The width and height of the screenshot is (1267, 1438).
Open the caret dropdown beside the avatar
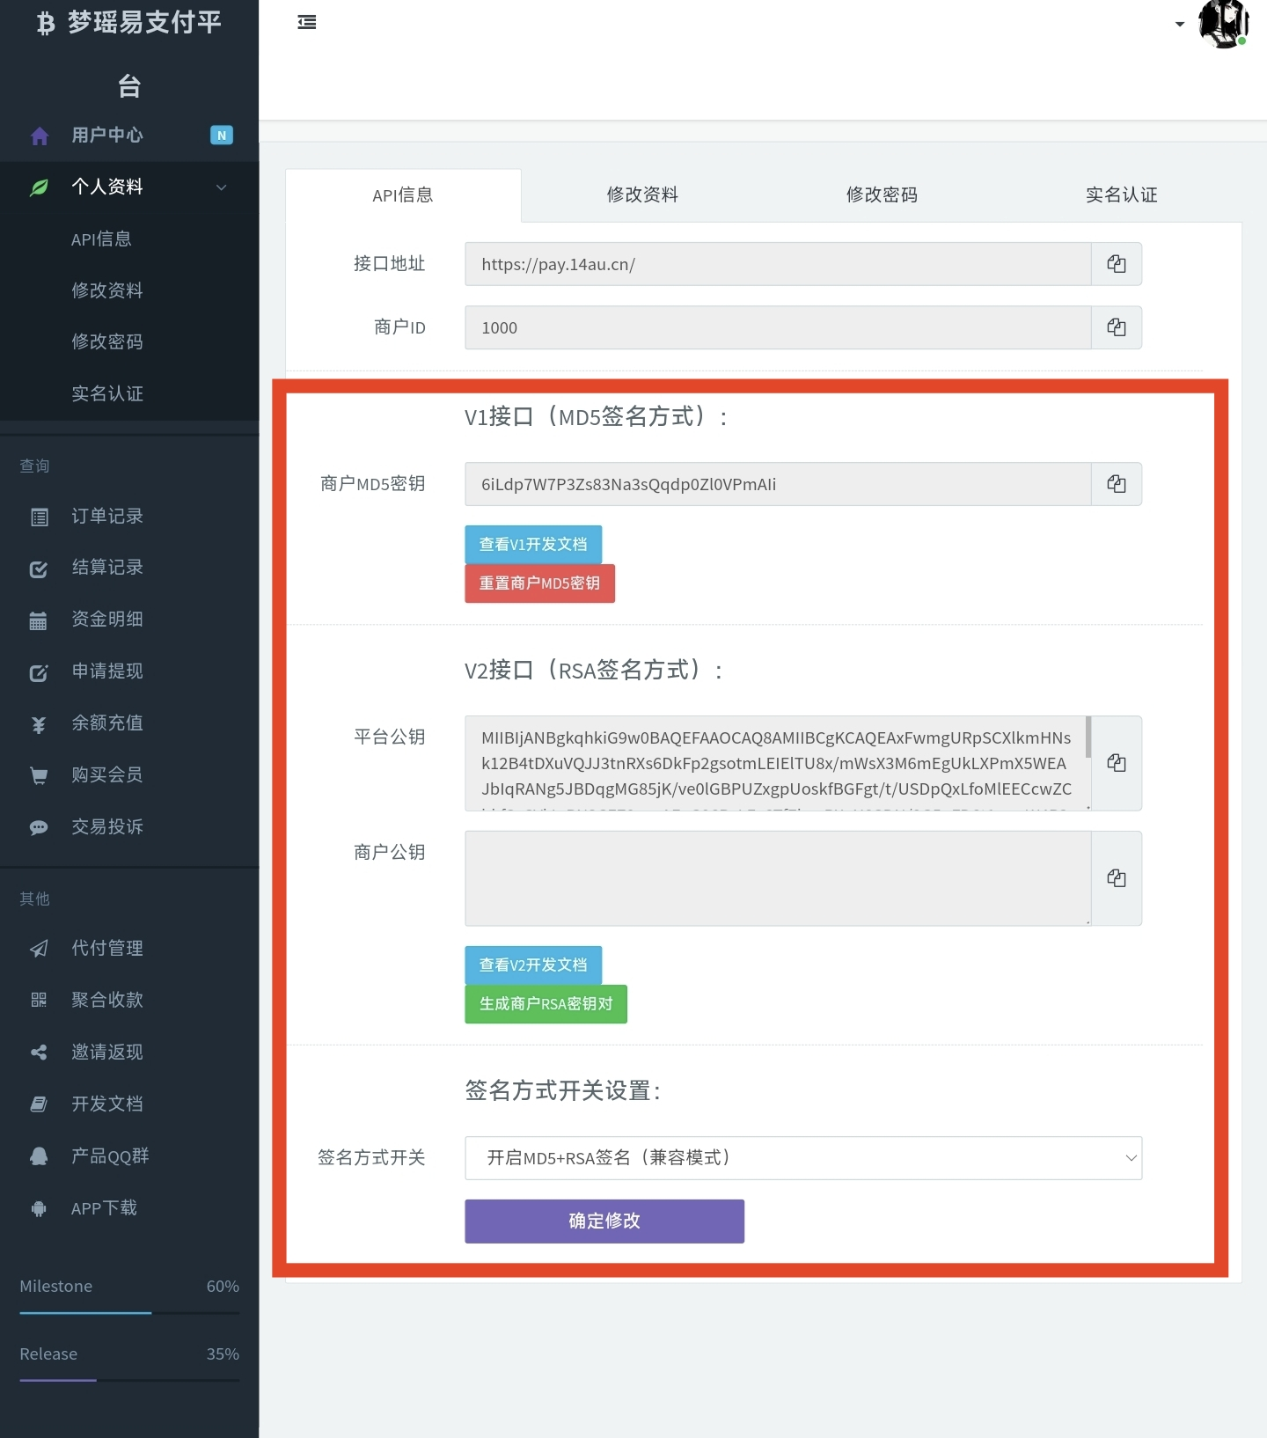coord(1180,25)
